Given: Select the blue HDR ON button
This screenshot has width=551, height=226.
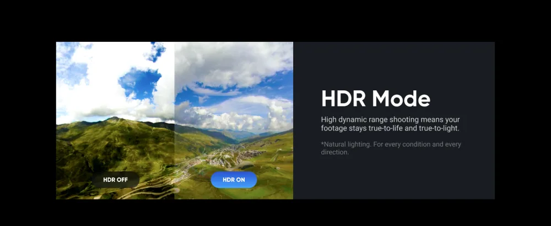Looking at the screenshot, I should [x=234, y=180].
